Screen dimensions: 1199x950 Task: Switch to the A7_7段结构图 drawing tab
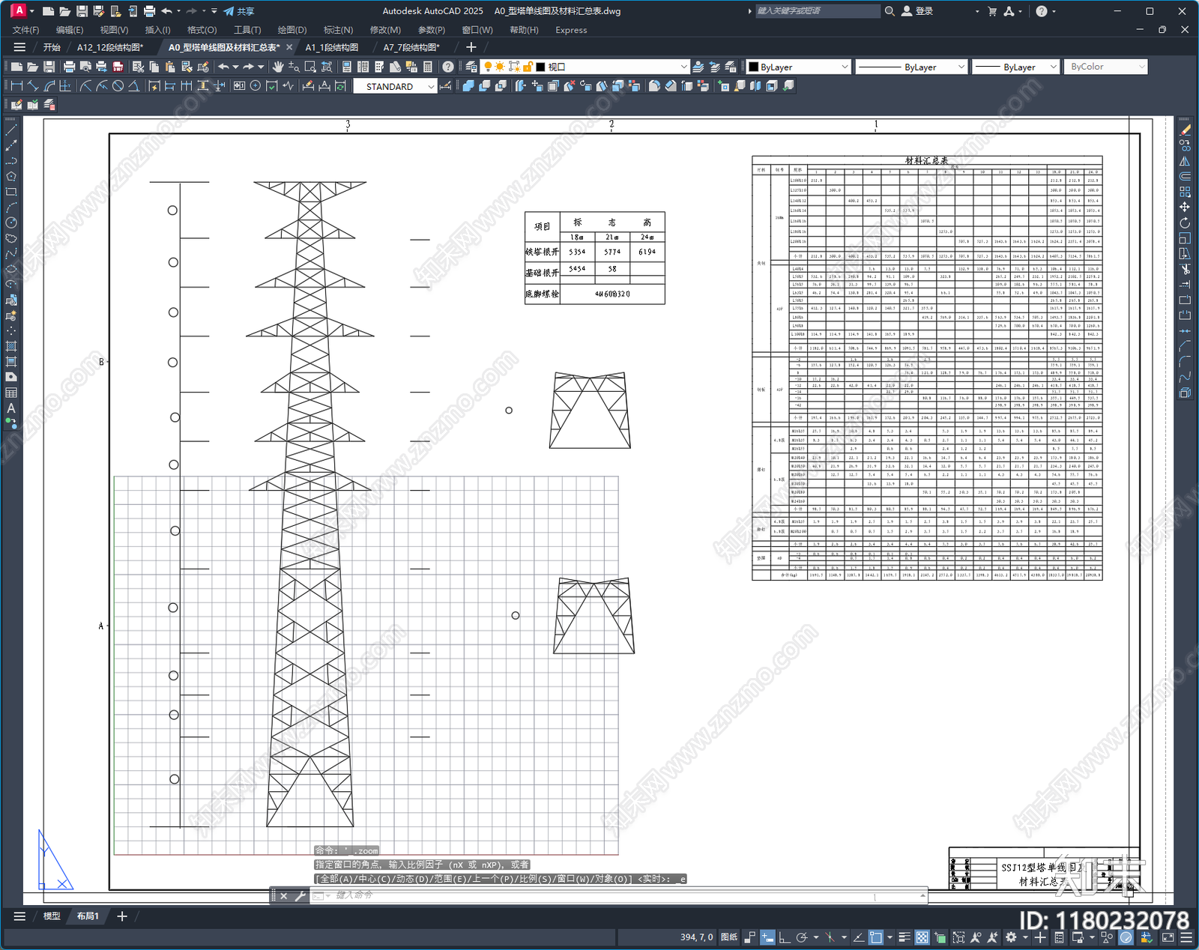pos(411,47)
